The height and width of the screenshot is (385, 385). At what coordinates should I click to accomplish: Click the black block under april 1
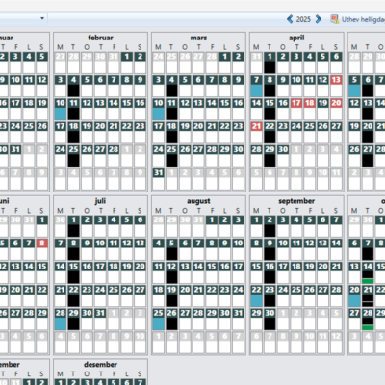click(x=269, y=67)
